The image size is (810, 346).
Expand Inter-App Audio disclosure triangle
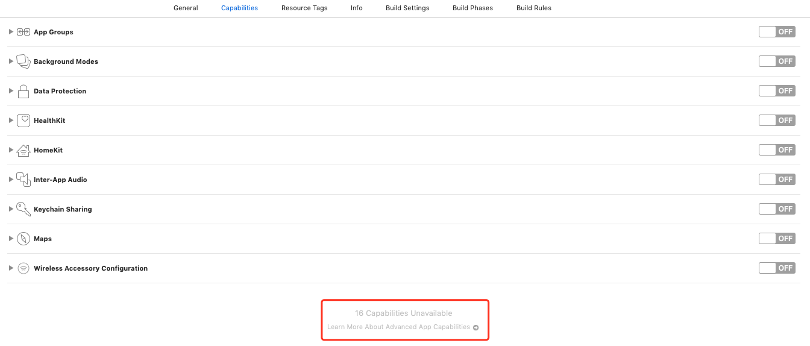11,180
